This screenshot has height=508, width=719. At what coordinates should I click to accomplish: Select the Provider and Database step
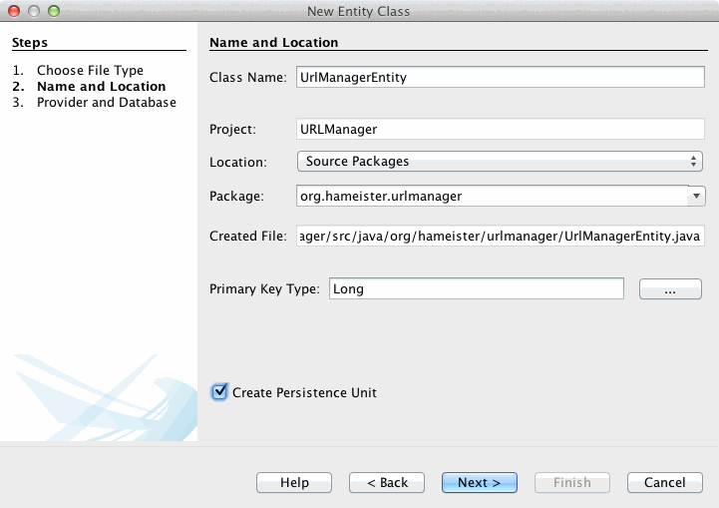pyautogui.click(x=106, y=103)
